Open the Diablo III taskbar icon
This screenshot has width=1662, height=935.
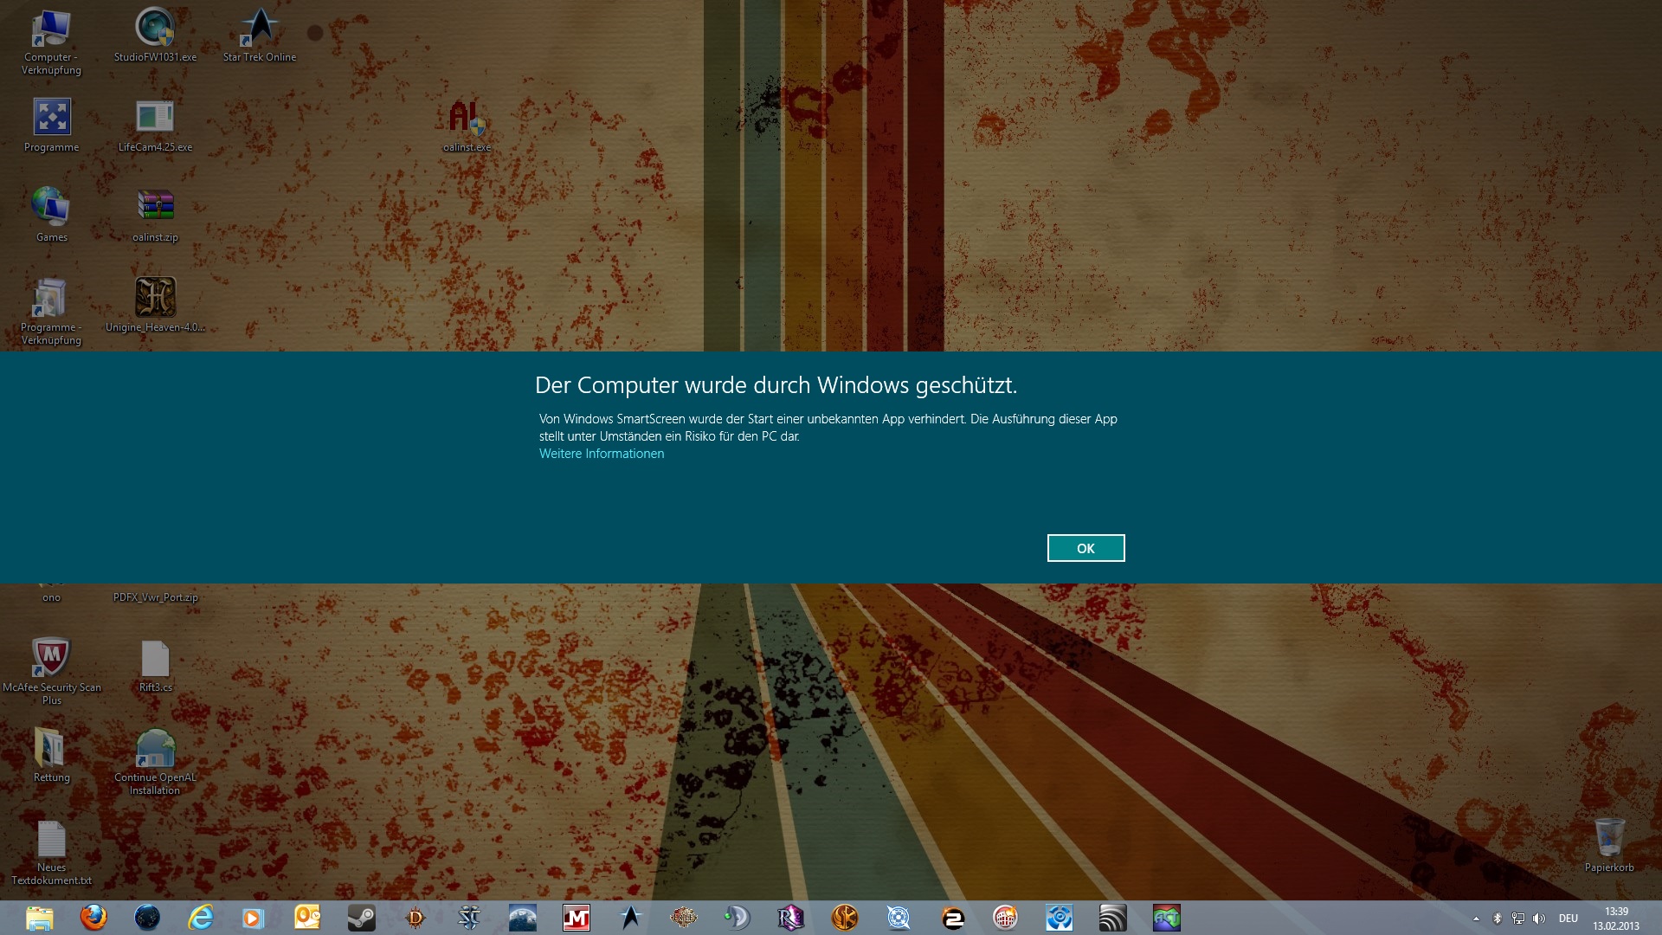point(415,918)
